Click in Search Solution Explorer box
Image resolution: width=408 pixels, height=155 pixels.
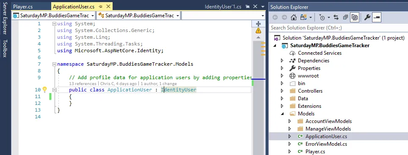click(338, 28)
